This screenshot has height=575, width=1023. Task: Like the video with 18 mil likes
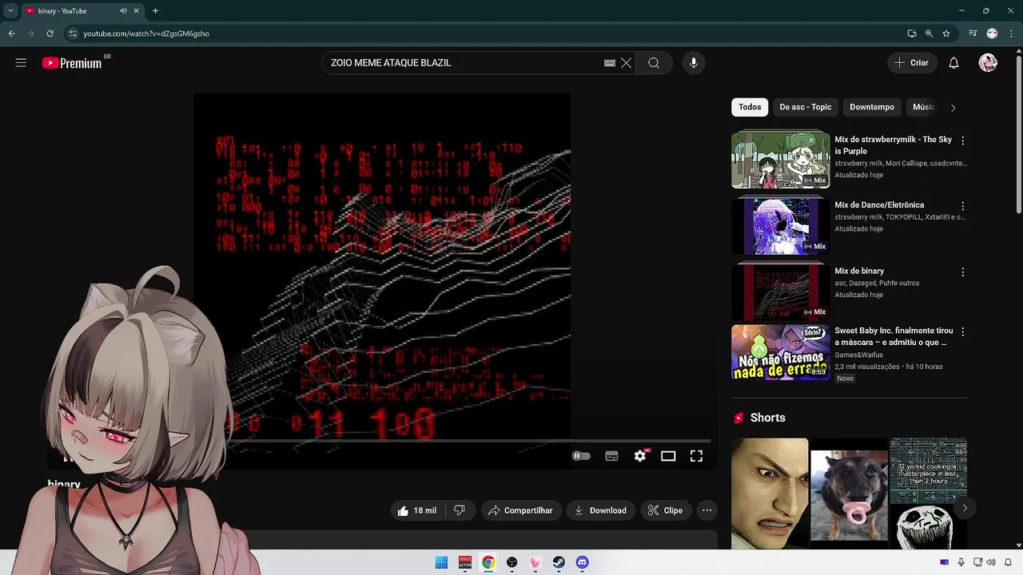[x=416, y=510]
